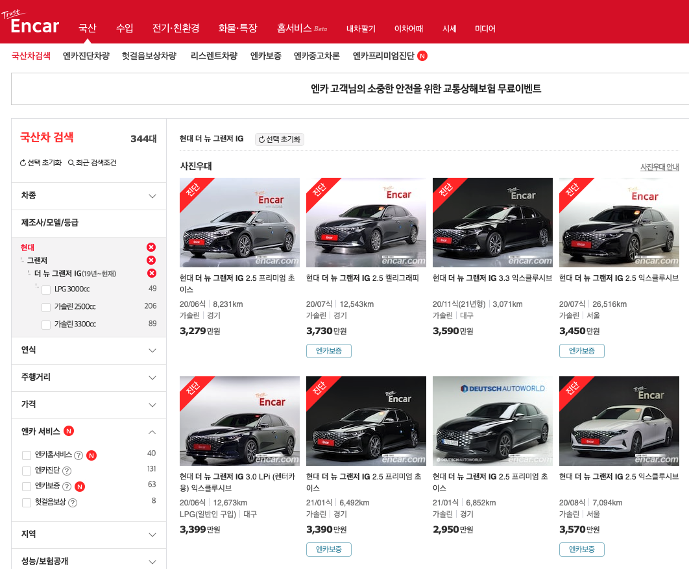Go to 이차어때 page

[x=409, y=29]
